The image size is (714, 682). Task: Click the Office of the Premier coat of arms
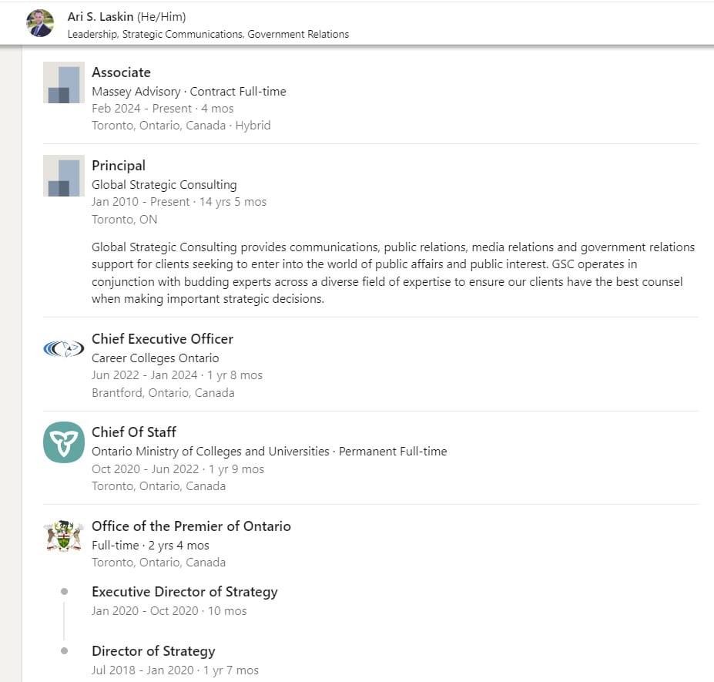[x=64, y=536]
